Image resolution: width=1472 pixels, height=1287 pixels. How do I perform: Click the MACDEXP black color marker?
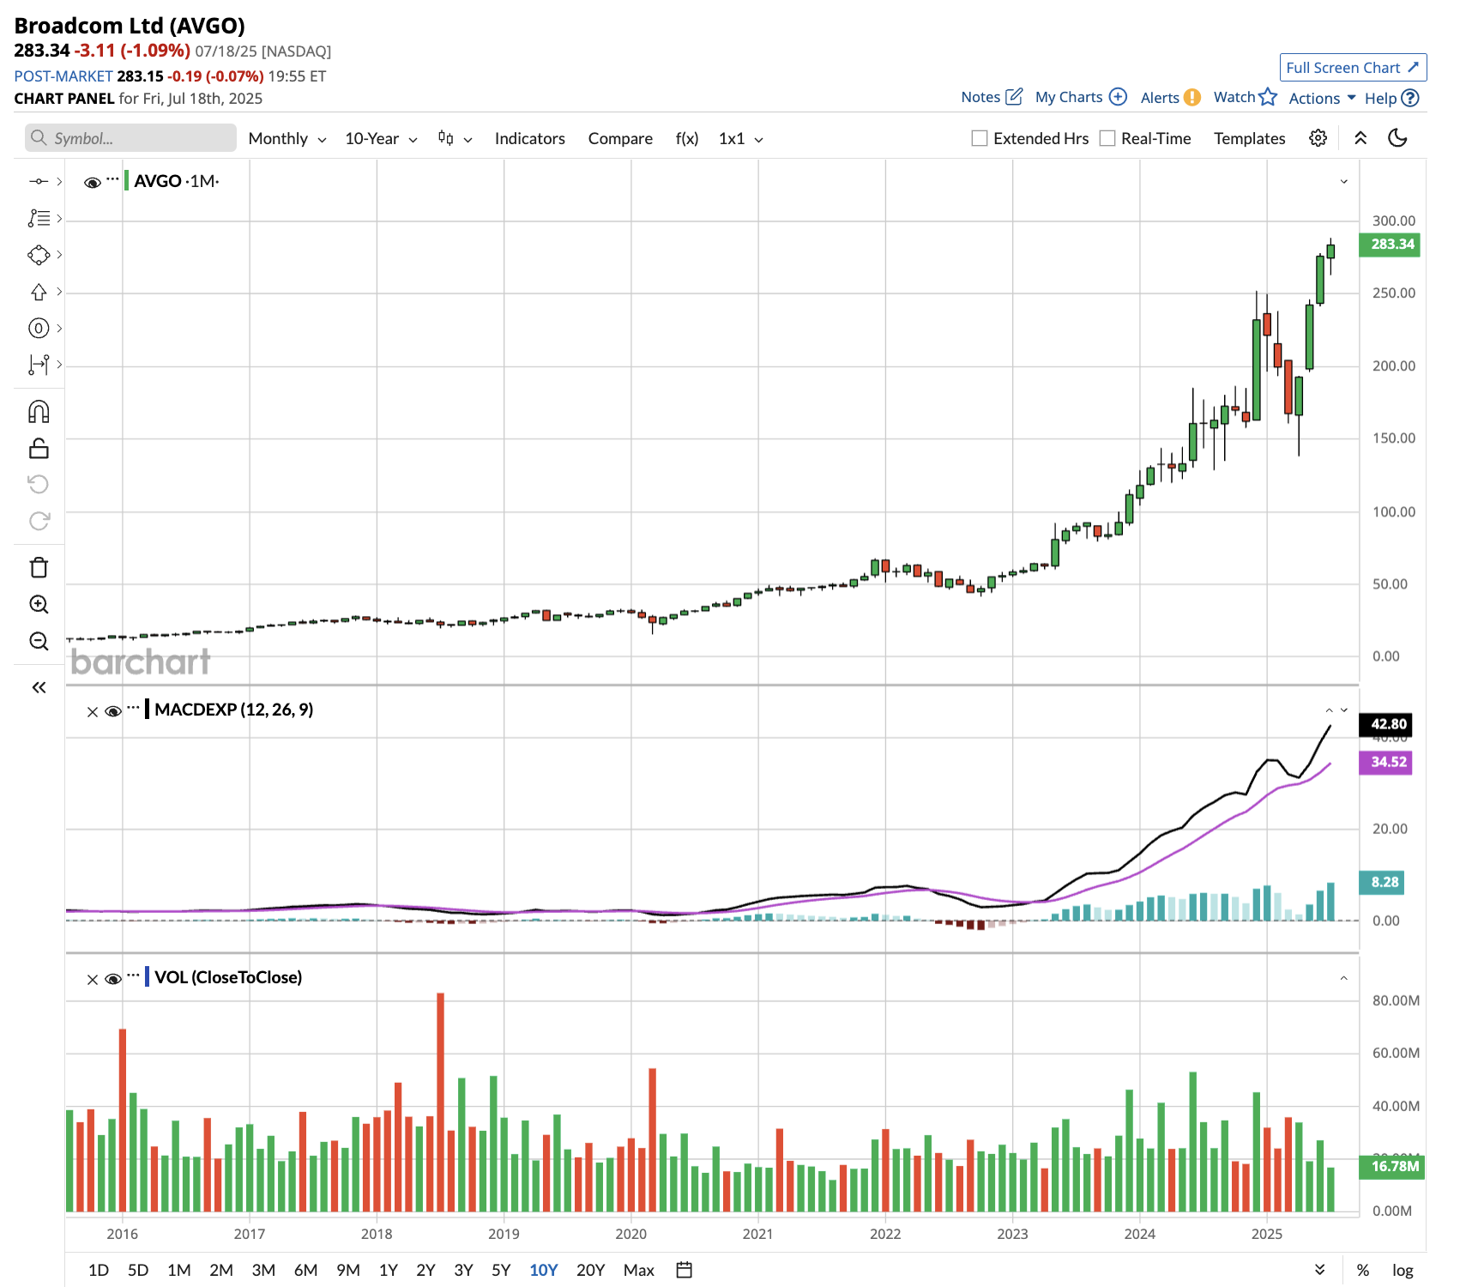pos(148,710)
